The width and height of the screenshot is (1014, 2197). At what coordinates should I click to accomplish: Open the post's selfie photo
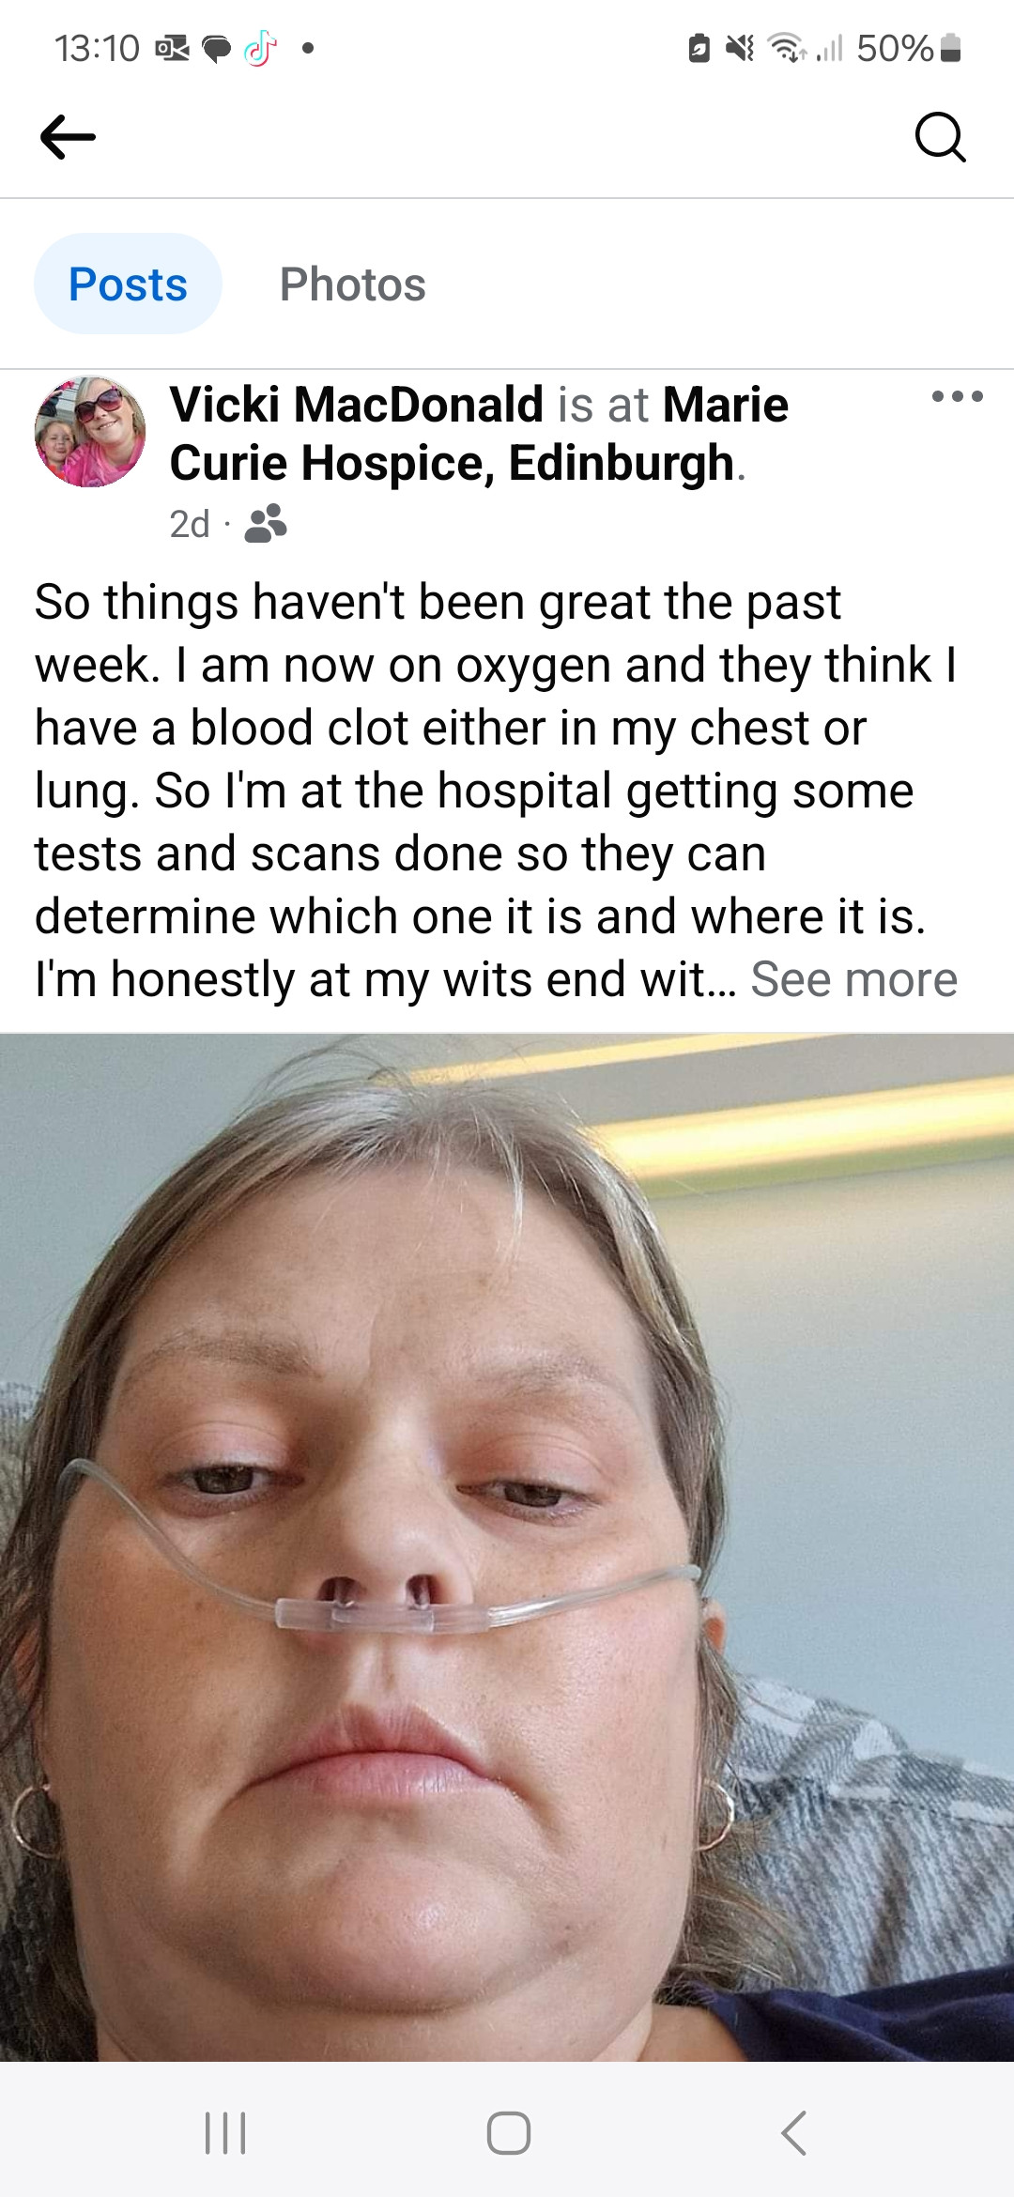tap(507, 1547)
